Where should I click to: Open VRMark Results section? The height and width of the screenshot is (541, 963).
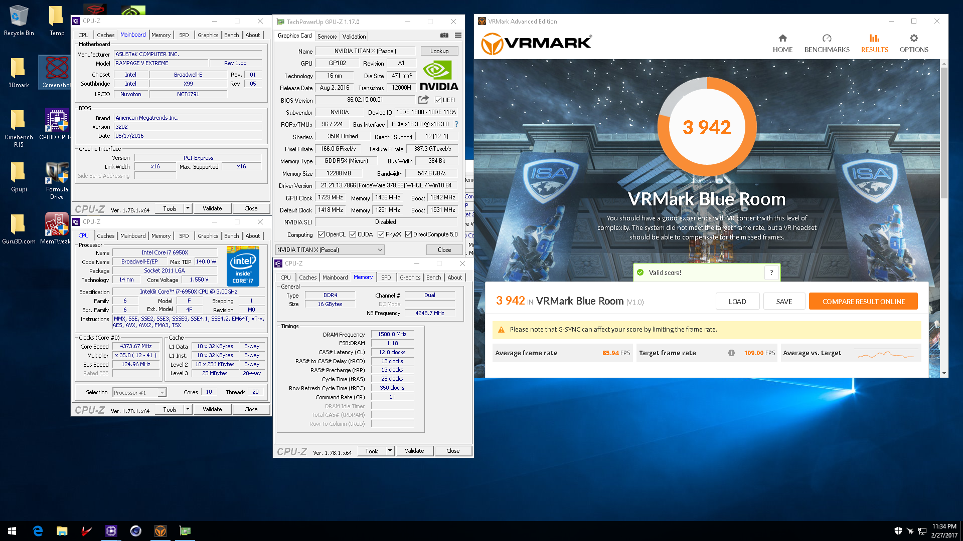pos(874,43)
